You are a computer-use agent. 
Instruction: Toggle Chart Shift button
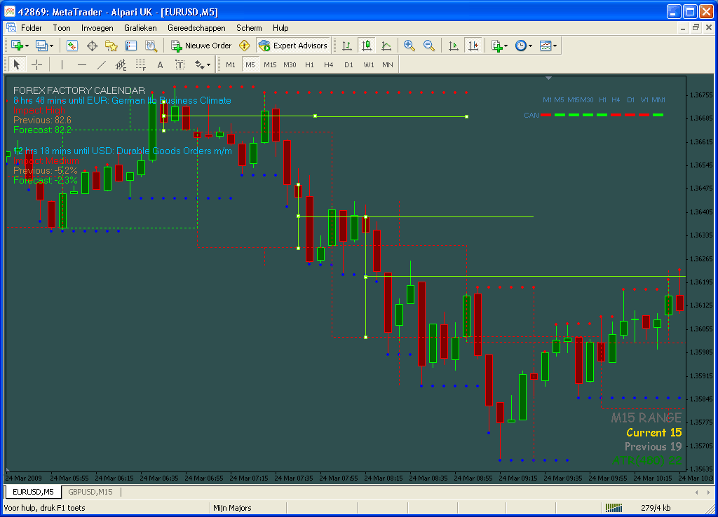473,46
